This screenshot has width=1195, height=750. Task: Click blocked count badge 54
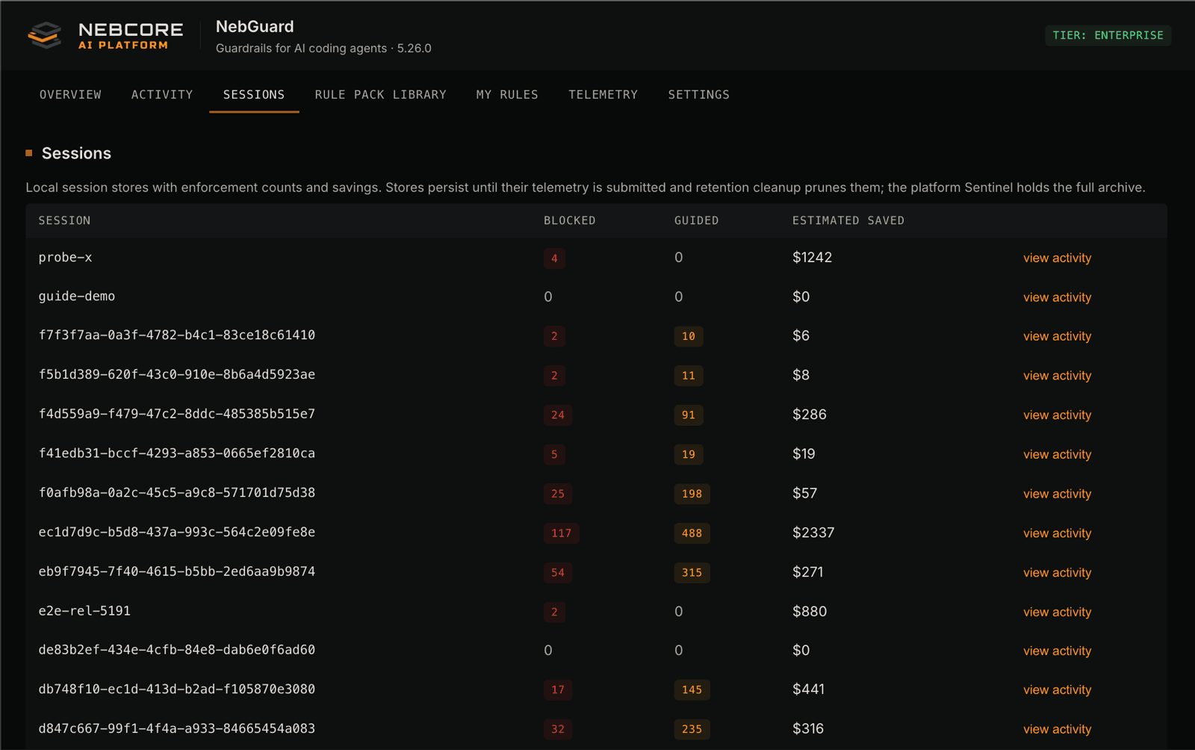click(x=558, y=573)
